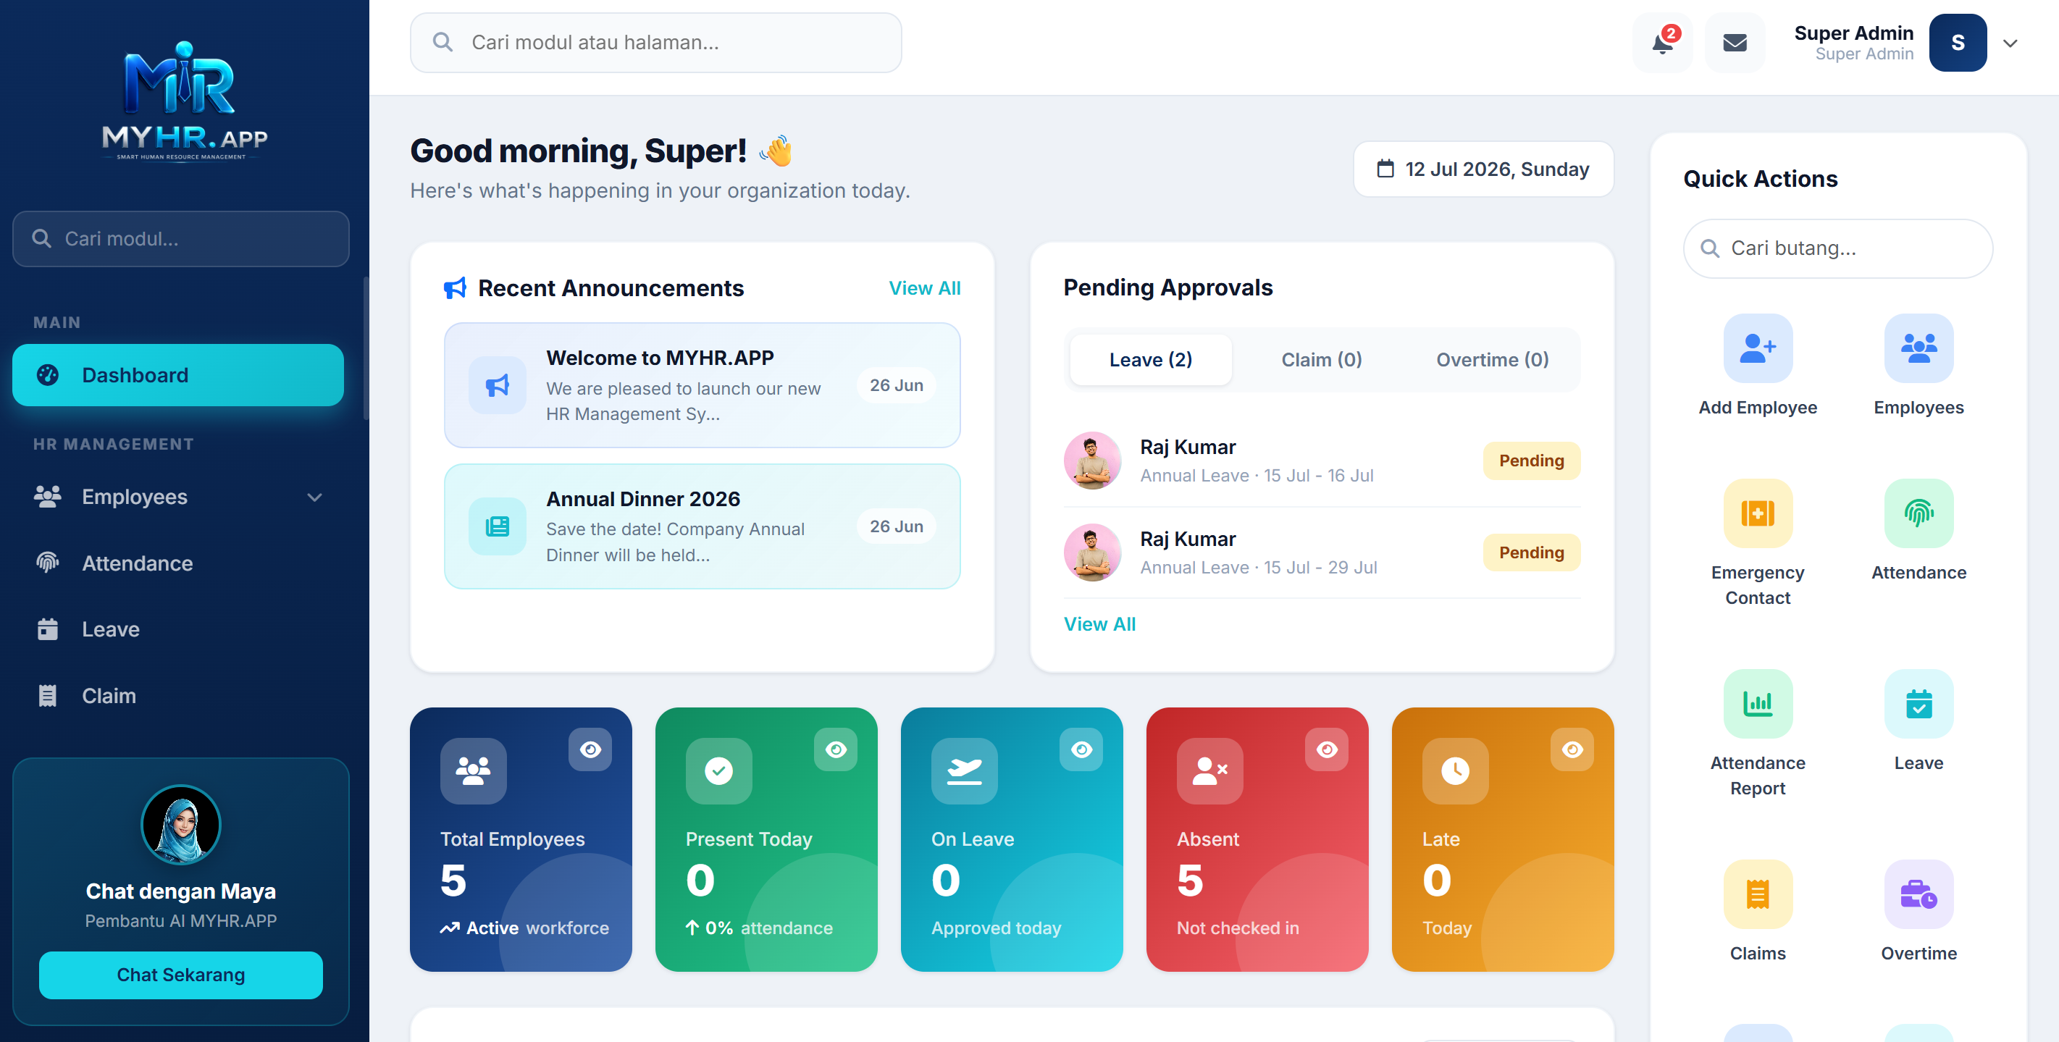The height and width of the screenshot is (1042, 2059).
Task: Click the Recent Announcements megaphone heading icon
Action: coord(455,288)
